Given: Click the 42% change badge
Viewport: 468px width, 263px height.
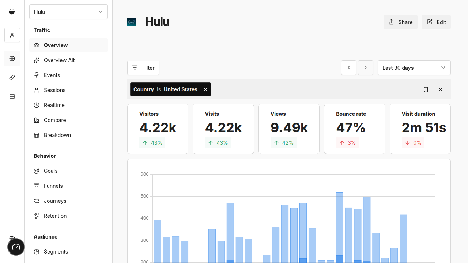Looking at the screenshot, I should point(283,143).
